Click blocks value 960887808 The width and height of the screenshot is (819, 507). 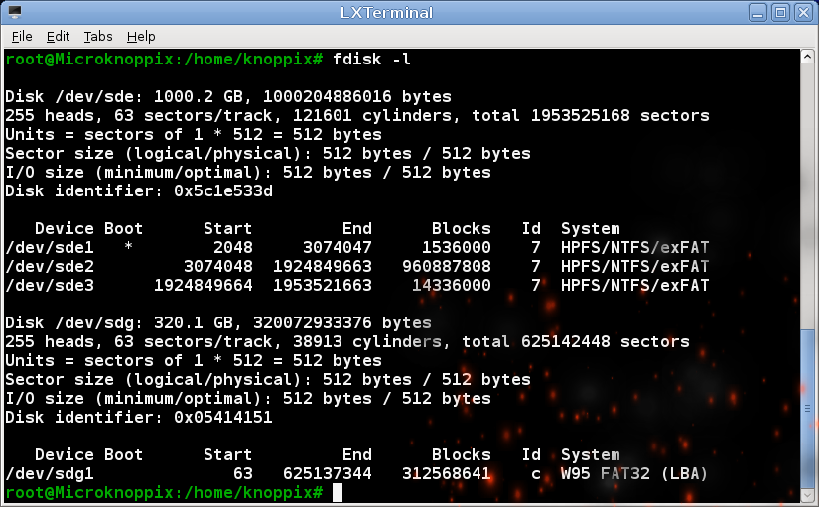click(447, 266)
